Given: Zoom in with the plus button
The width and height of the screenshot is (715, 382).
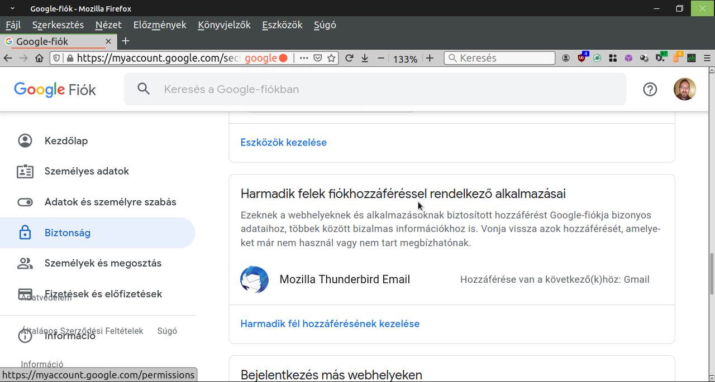Looking at the screenshot, I should click(x=430, y=58).
